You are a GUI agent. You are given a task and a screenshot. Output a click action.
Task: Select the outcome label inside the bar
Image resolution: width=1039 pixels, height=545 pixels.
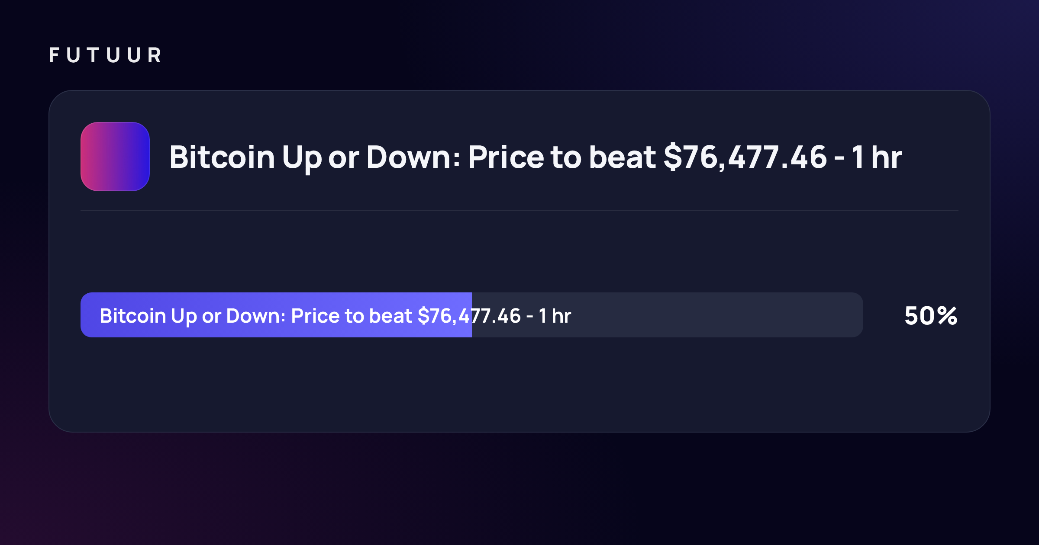336,316
